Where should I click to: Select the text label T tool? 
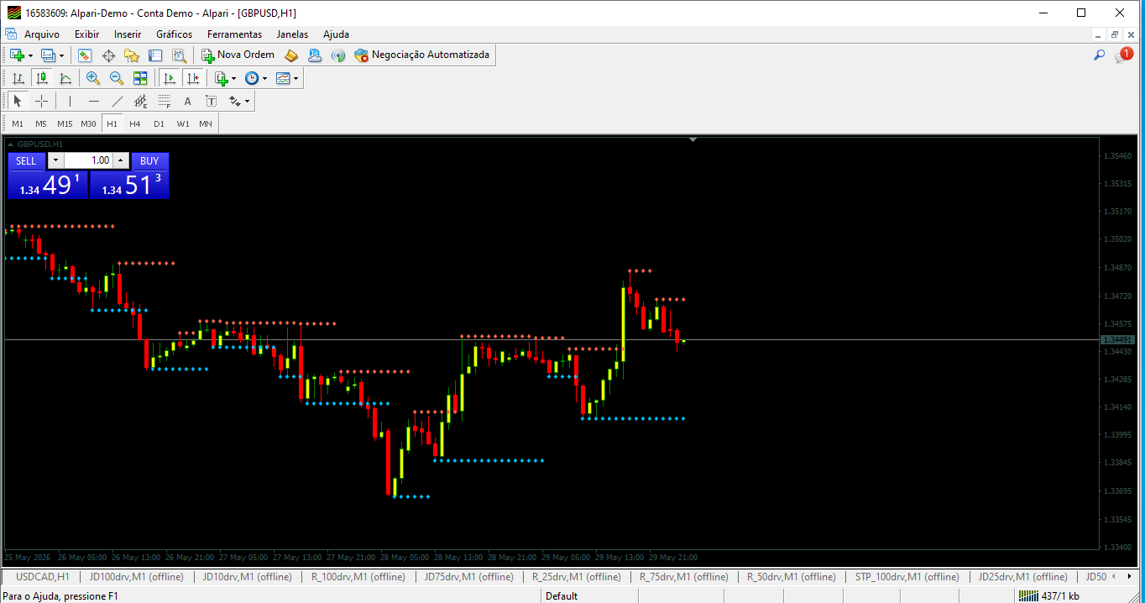point(211,102)
